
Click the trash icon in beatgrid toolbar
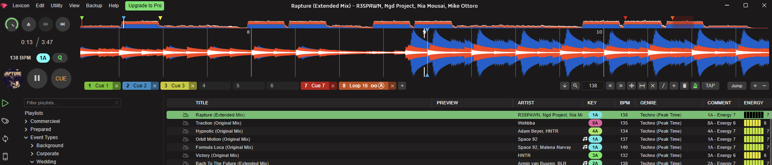(684, 86)
